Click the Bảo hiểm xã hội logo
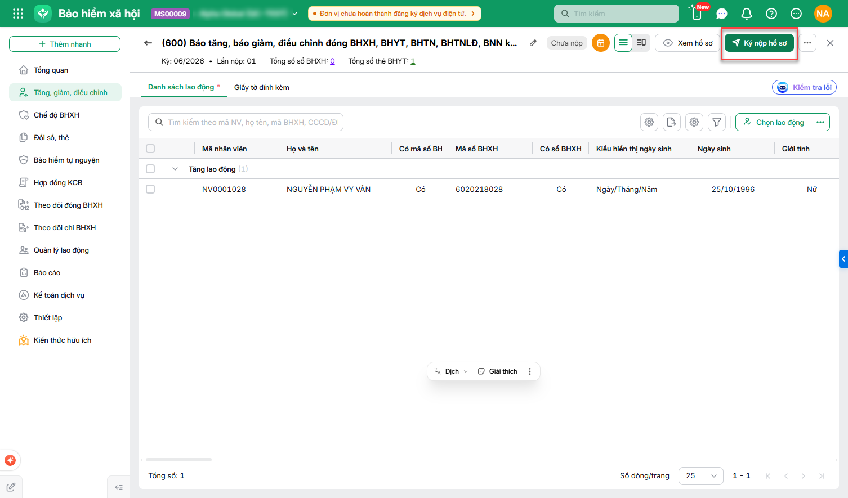 pos(43,14)
